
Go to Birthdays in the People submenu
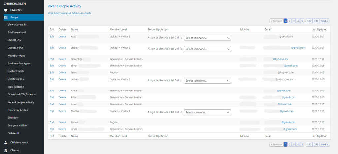pos(13,117)
